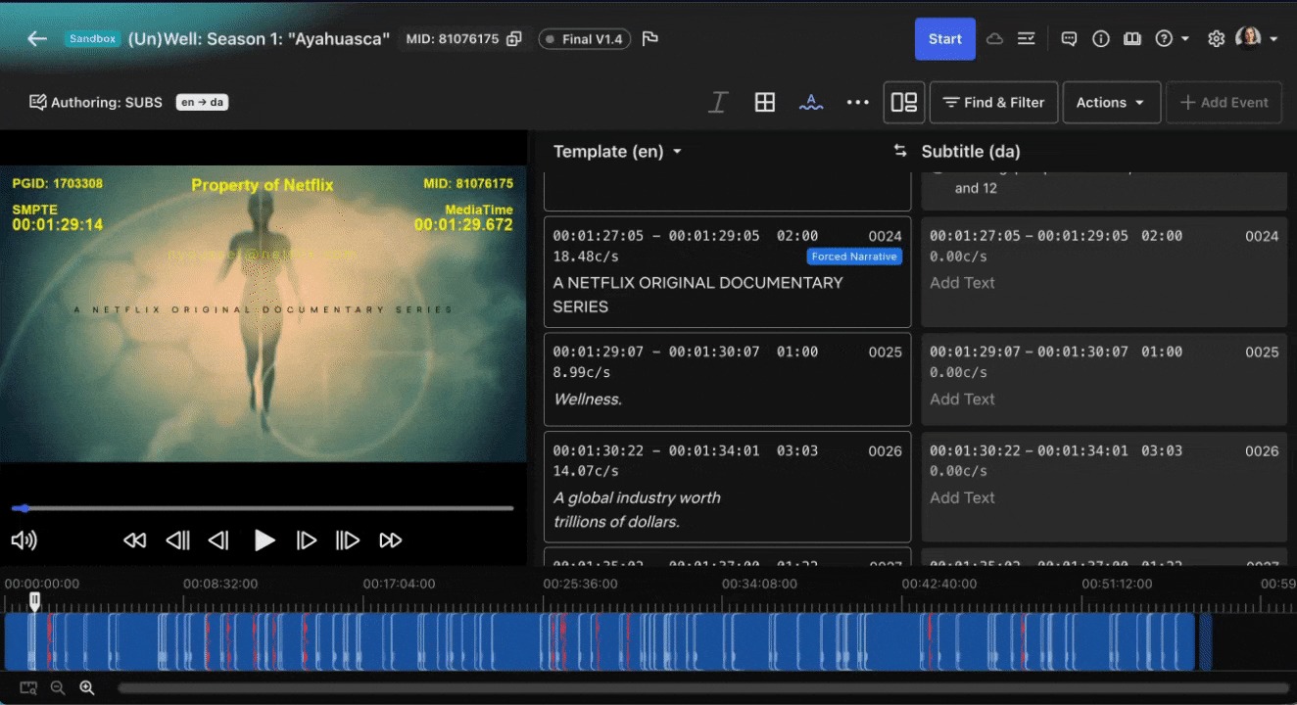Expand the Template (en) language dropdown
Image resolution: width=1297 pixels, height=705 pixels.
pos(617,152)
